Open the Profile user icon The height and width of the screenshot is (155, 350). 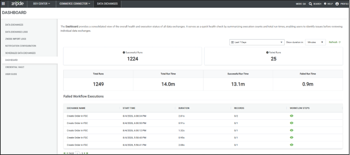[337, 4]
